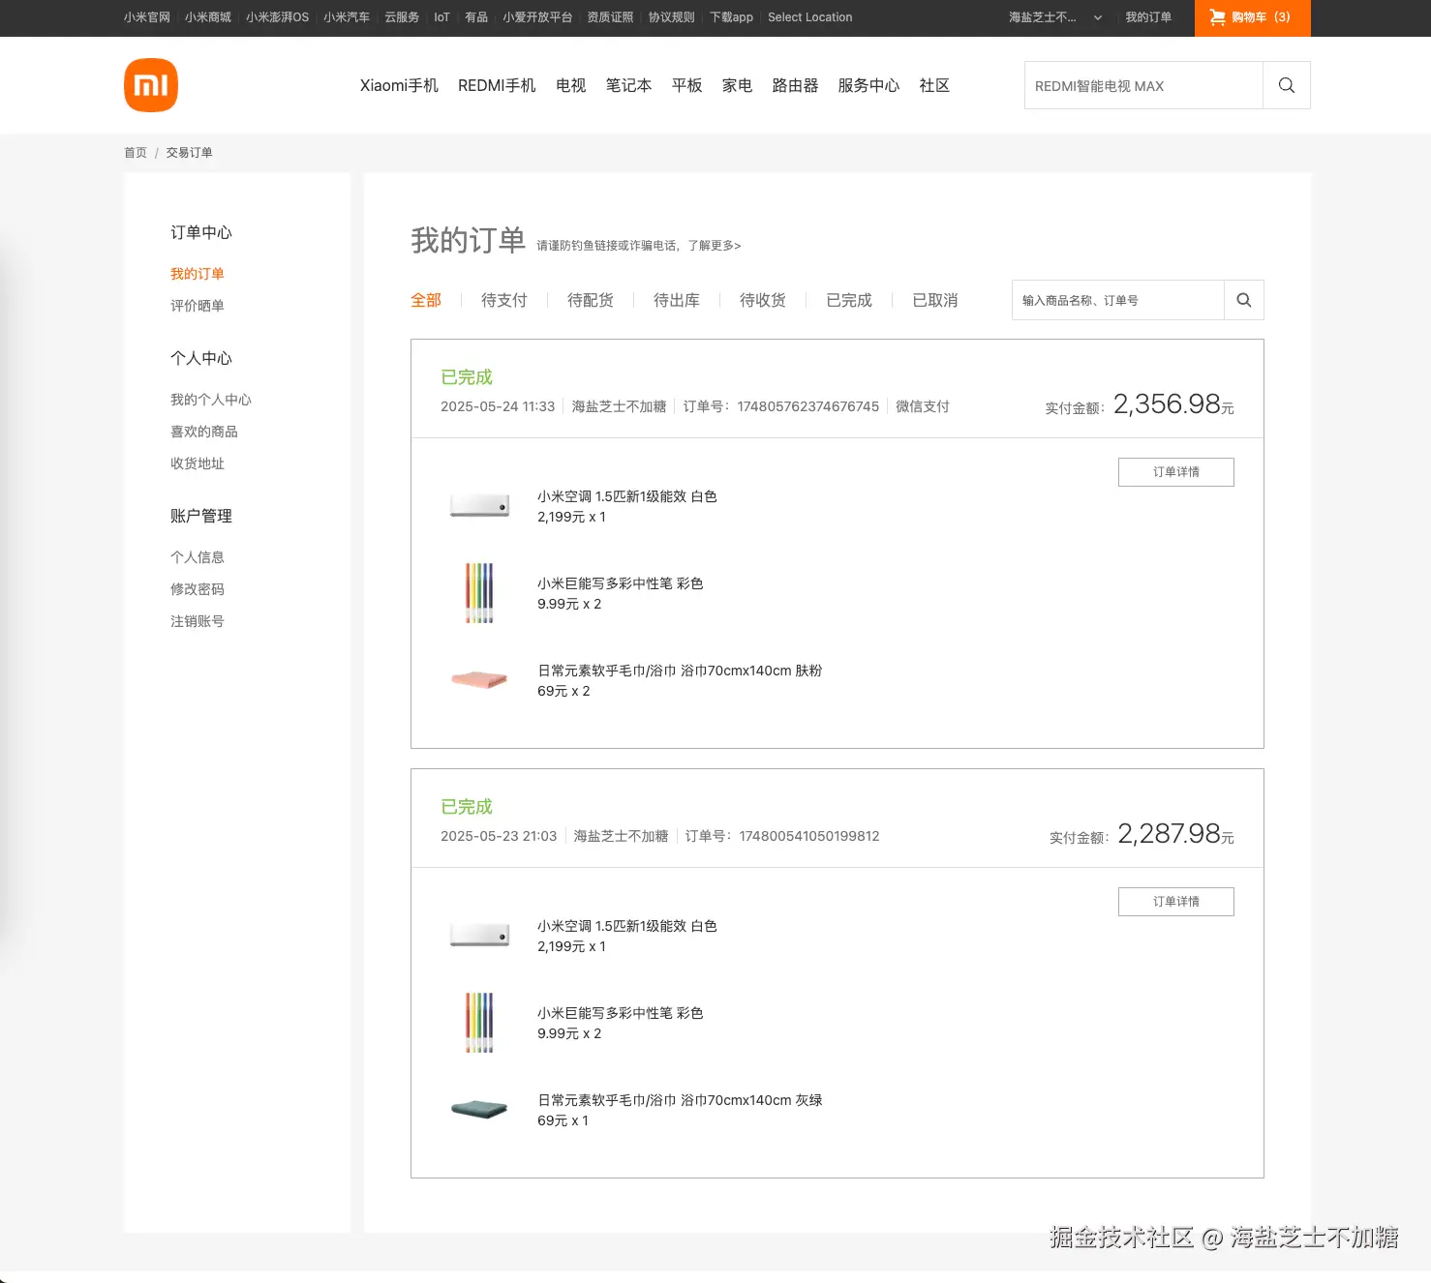
Task: Select 评价晒单 in sidebar
Action: [x=198, y=306]
